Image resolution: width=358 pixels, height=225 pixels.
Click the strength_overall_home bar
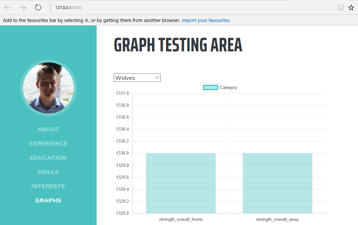181,183
